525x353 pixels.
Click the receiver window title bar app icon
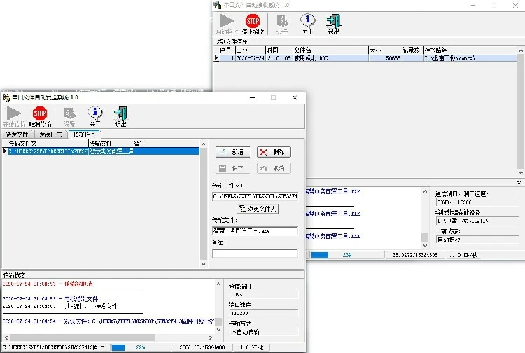218,5
